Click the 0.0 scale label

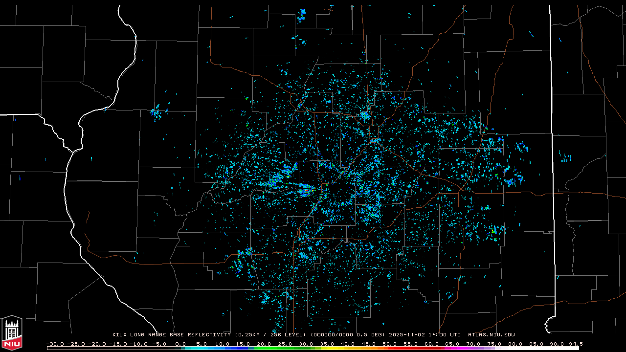click(x=180, y=344)
